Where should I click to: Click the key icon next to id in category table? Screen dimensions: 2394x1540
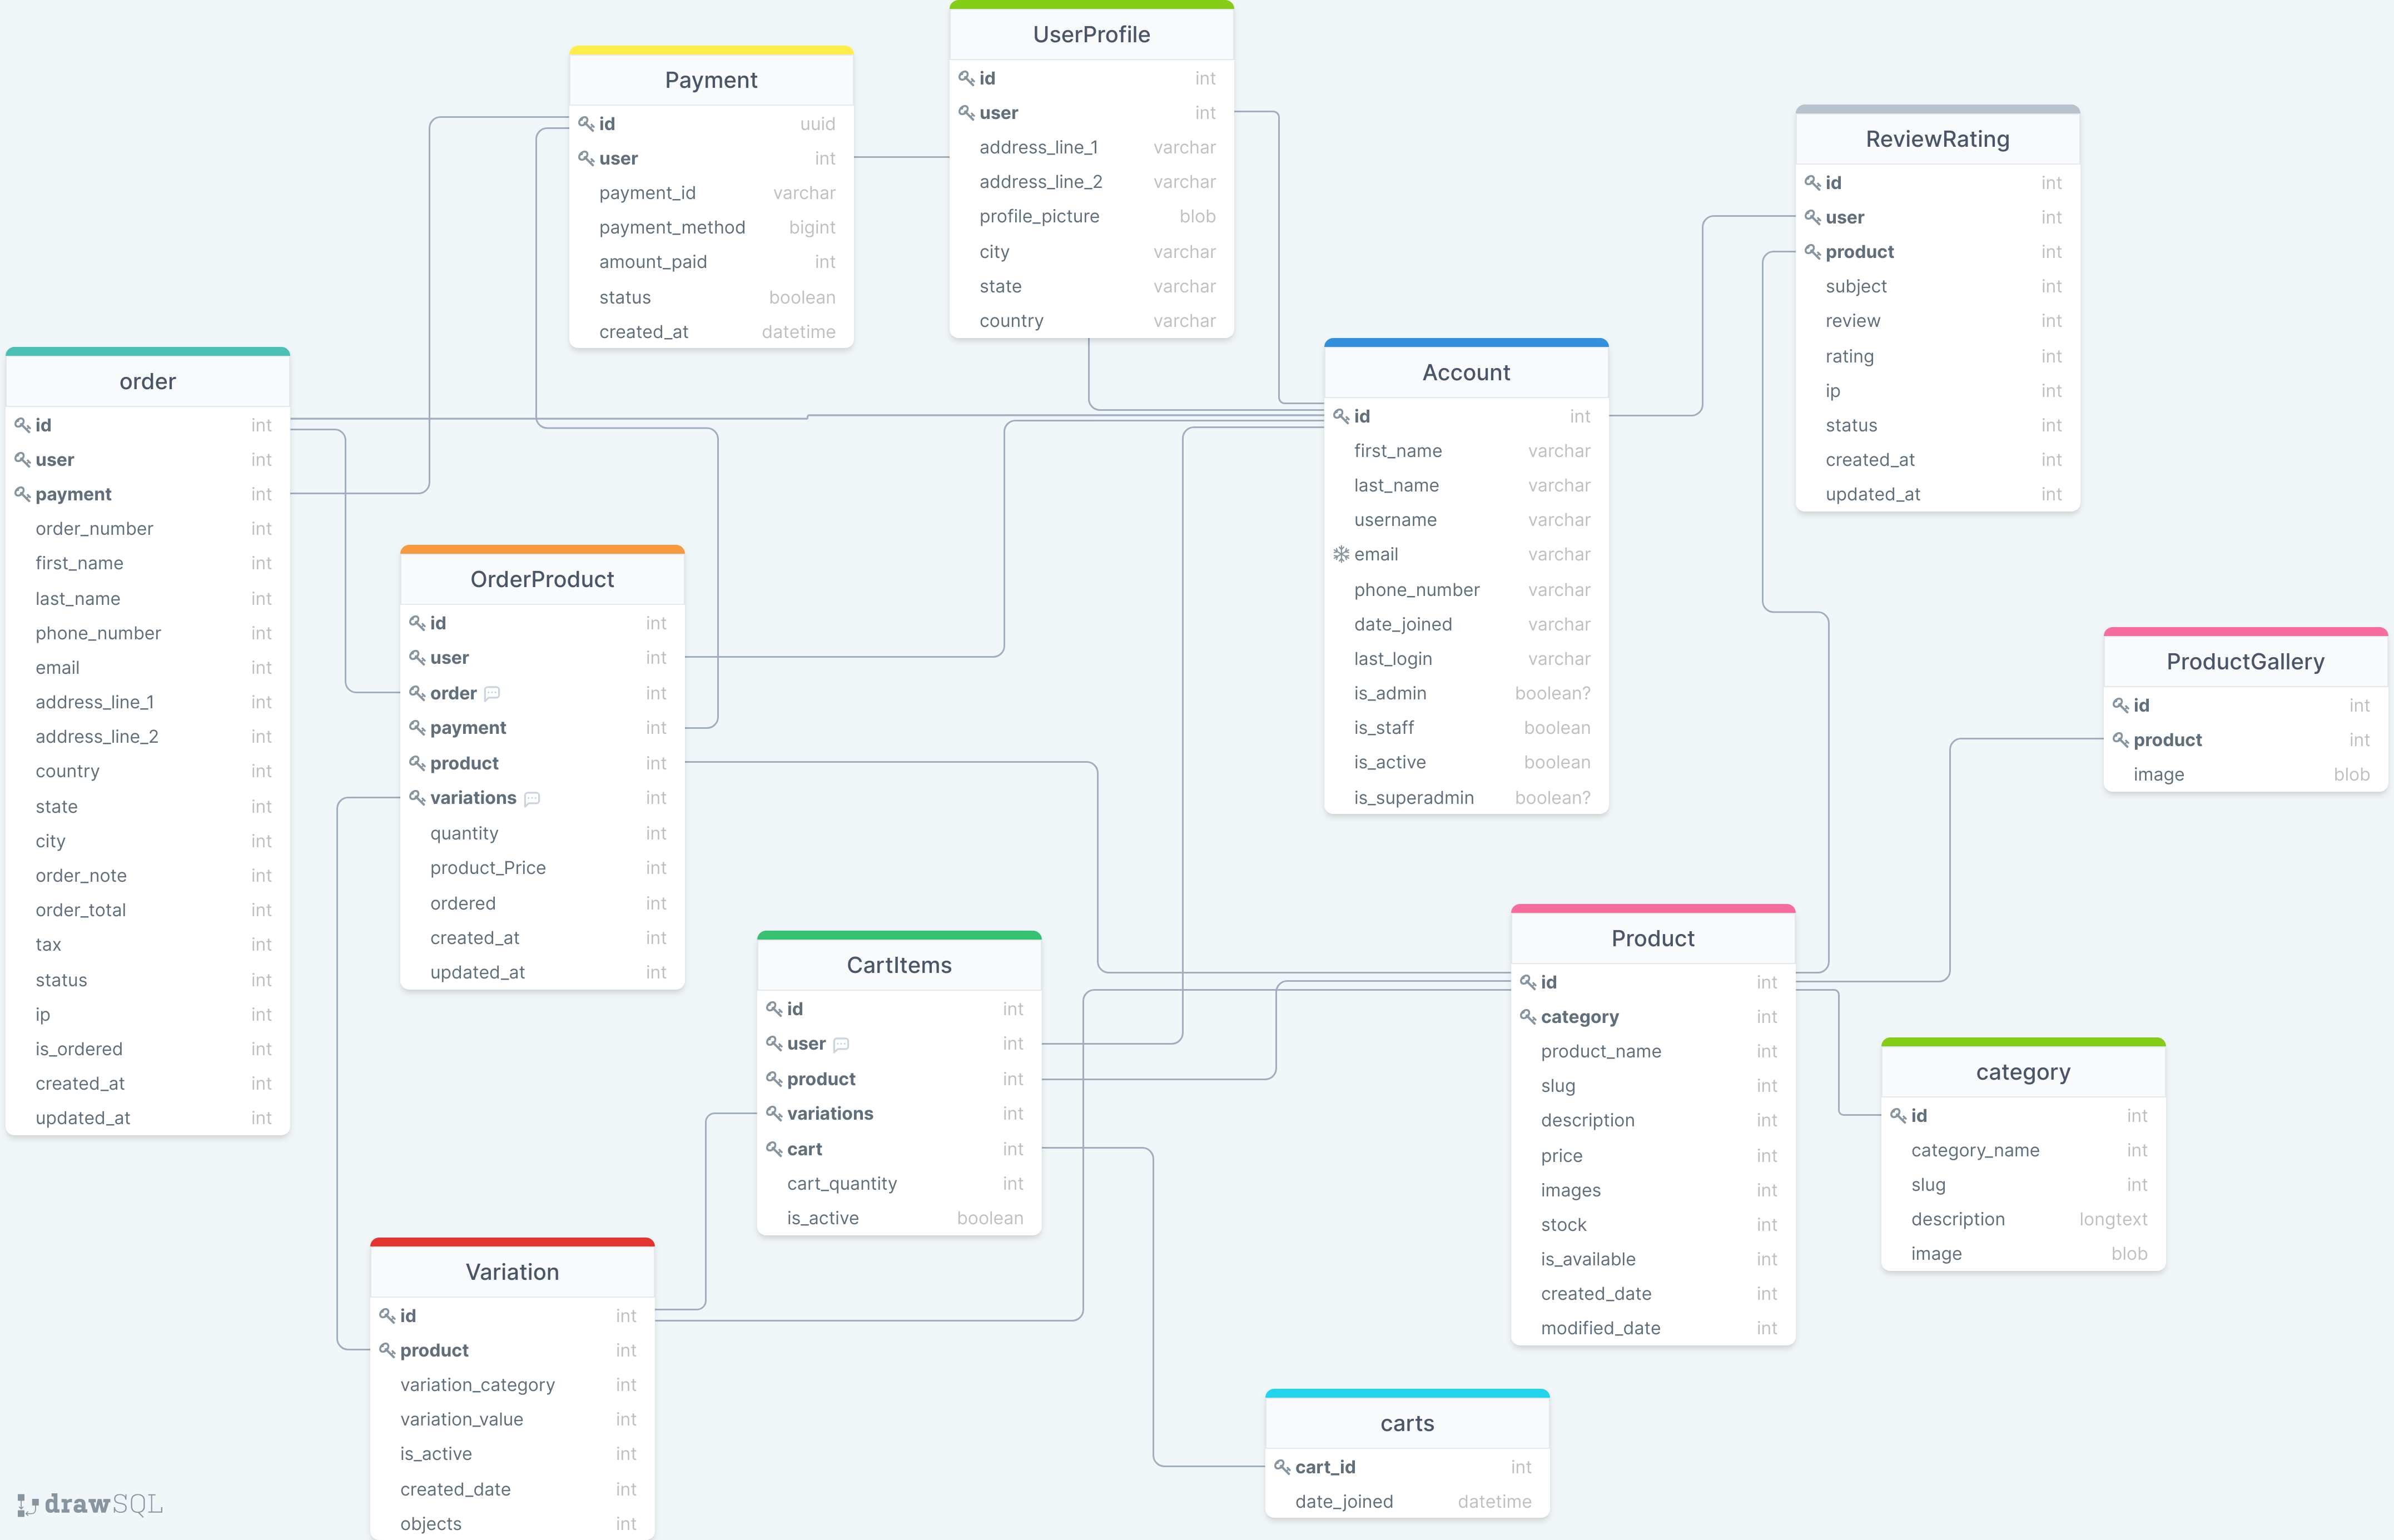1899,1116
